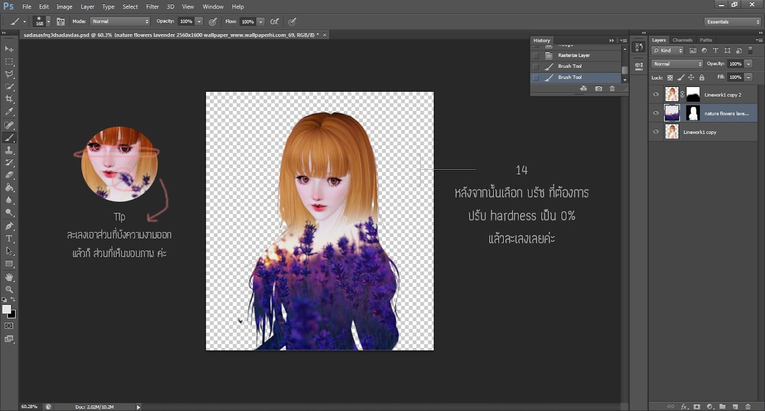
Task: Open layer Fill dropdown arrow
Action: [x=748, y=77]
